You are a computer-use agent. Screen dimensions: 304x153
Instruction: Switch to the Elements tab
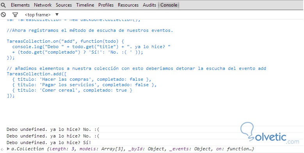20,5
